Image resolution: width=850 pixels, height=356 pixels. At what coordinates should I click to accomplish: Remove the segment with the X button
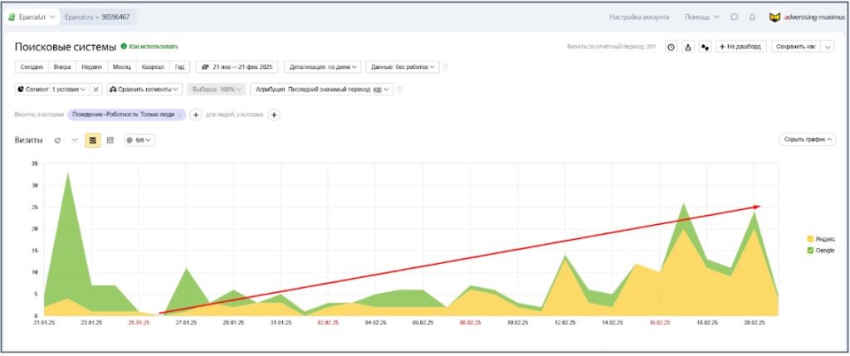95,90
